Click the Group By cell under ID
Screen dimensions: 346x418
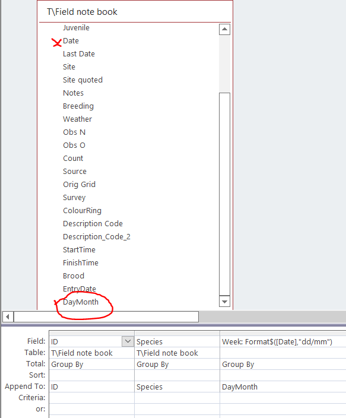[92, 364]
